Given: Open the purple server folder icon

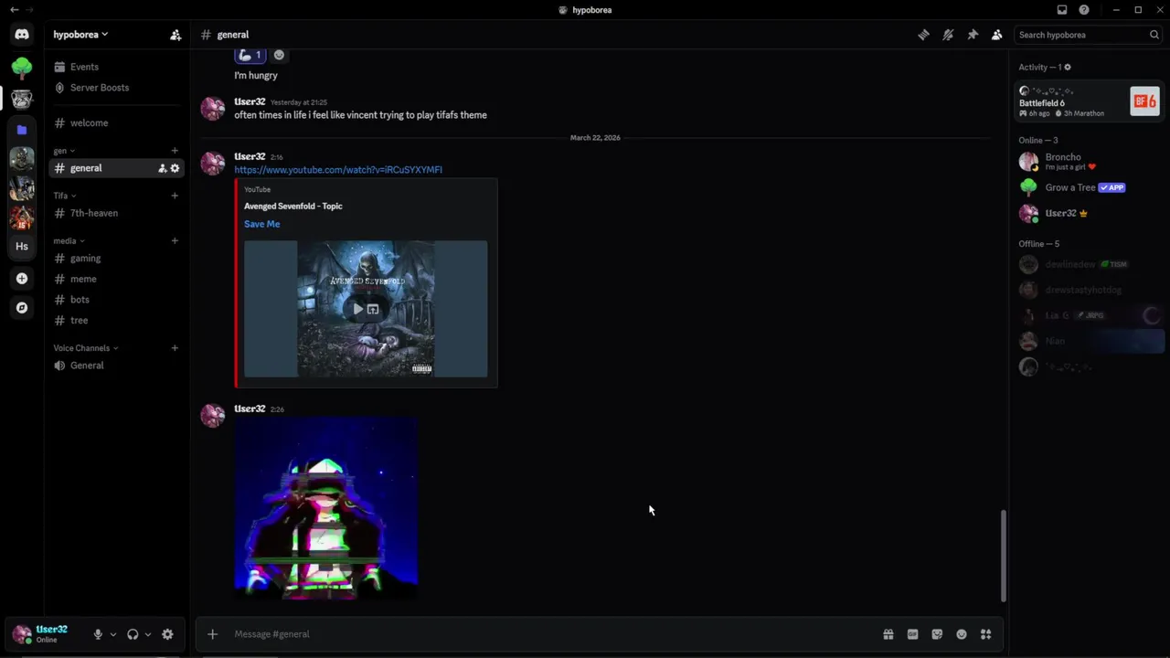Looking at the screenshot, I should click(22, 130).
